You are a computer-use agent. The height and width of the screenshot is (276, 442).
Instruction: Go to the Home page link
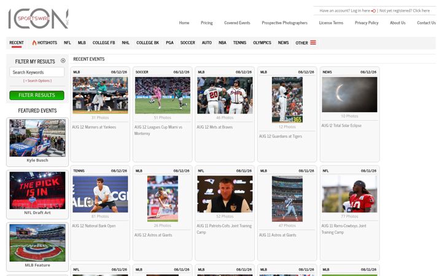[x=184, y=23]
